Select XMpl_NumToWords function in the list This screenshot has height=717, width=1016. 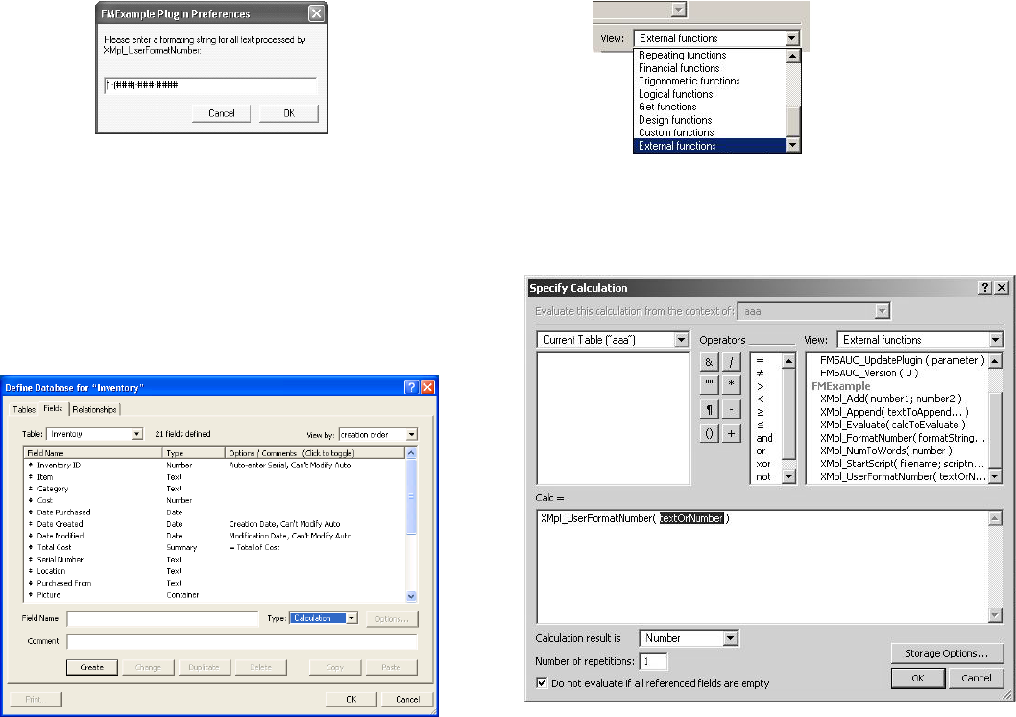point(885,450)
